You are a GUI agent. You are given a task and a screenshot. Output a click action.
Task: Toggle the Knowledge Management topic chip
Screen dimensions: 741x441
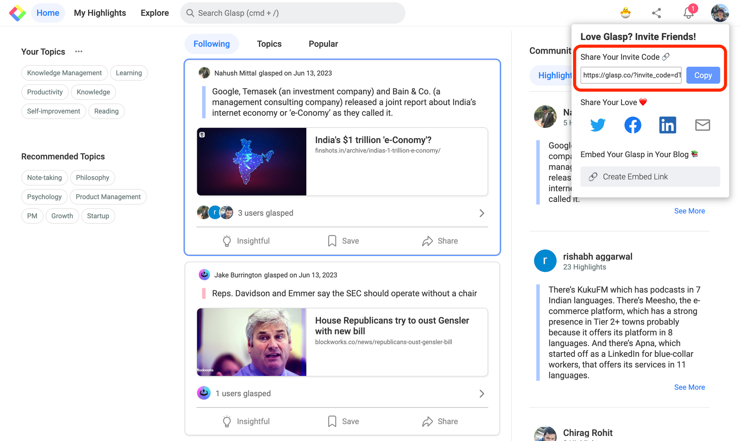click(x=64, y=73)
